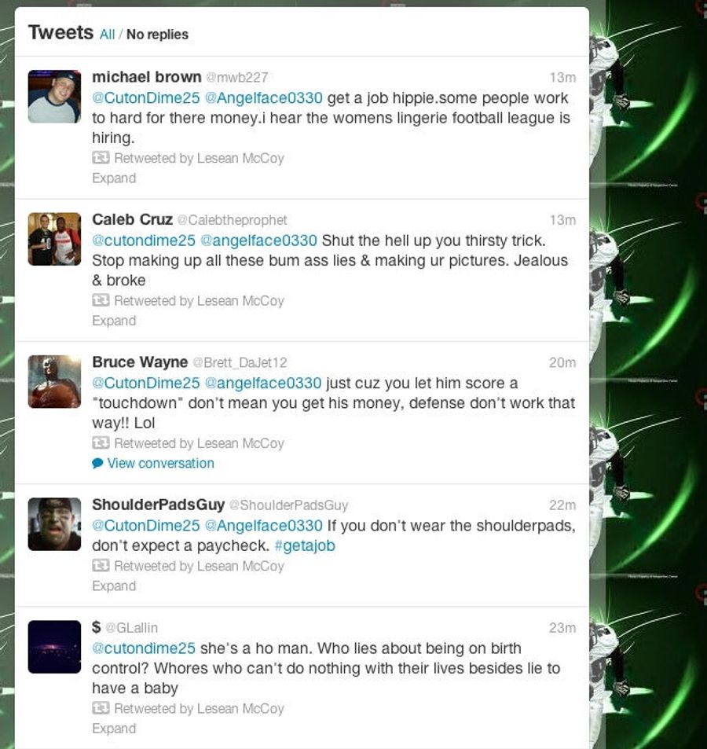
Task: Click the retweet icon under Caleb Cruz's tweet
Action: click(x=101, y=300)
